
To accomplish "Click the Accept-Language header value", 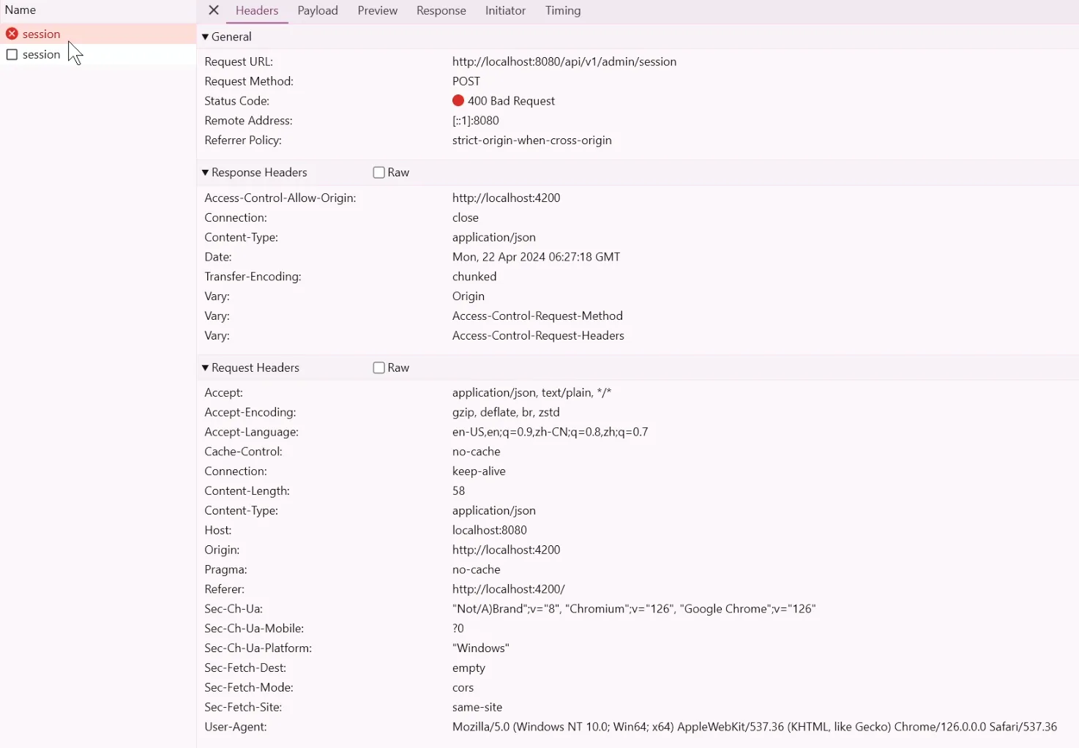I will [550, 433].
